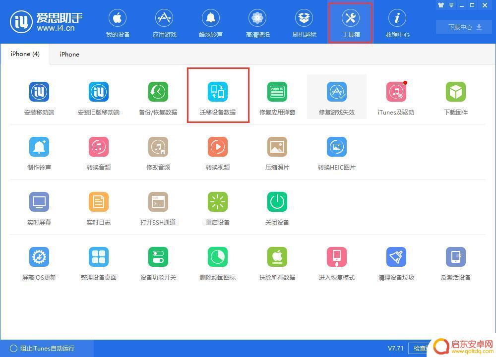Launch 迁移设备数据 tool
The width and height of the screenshot is (496, 357).
(218, 98)
